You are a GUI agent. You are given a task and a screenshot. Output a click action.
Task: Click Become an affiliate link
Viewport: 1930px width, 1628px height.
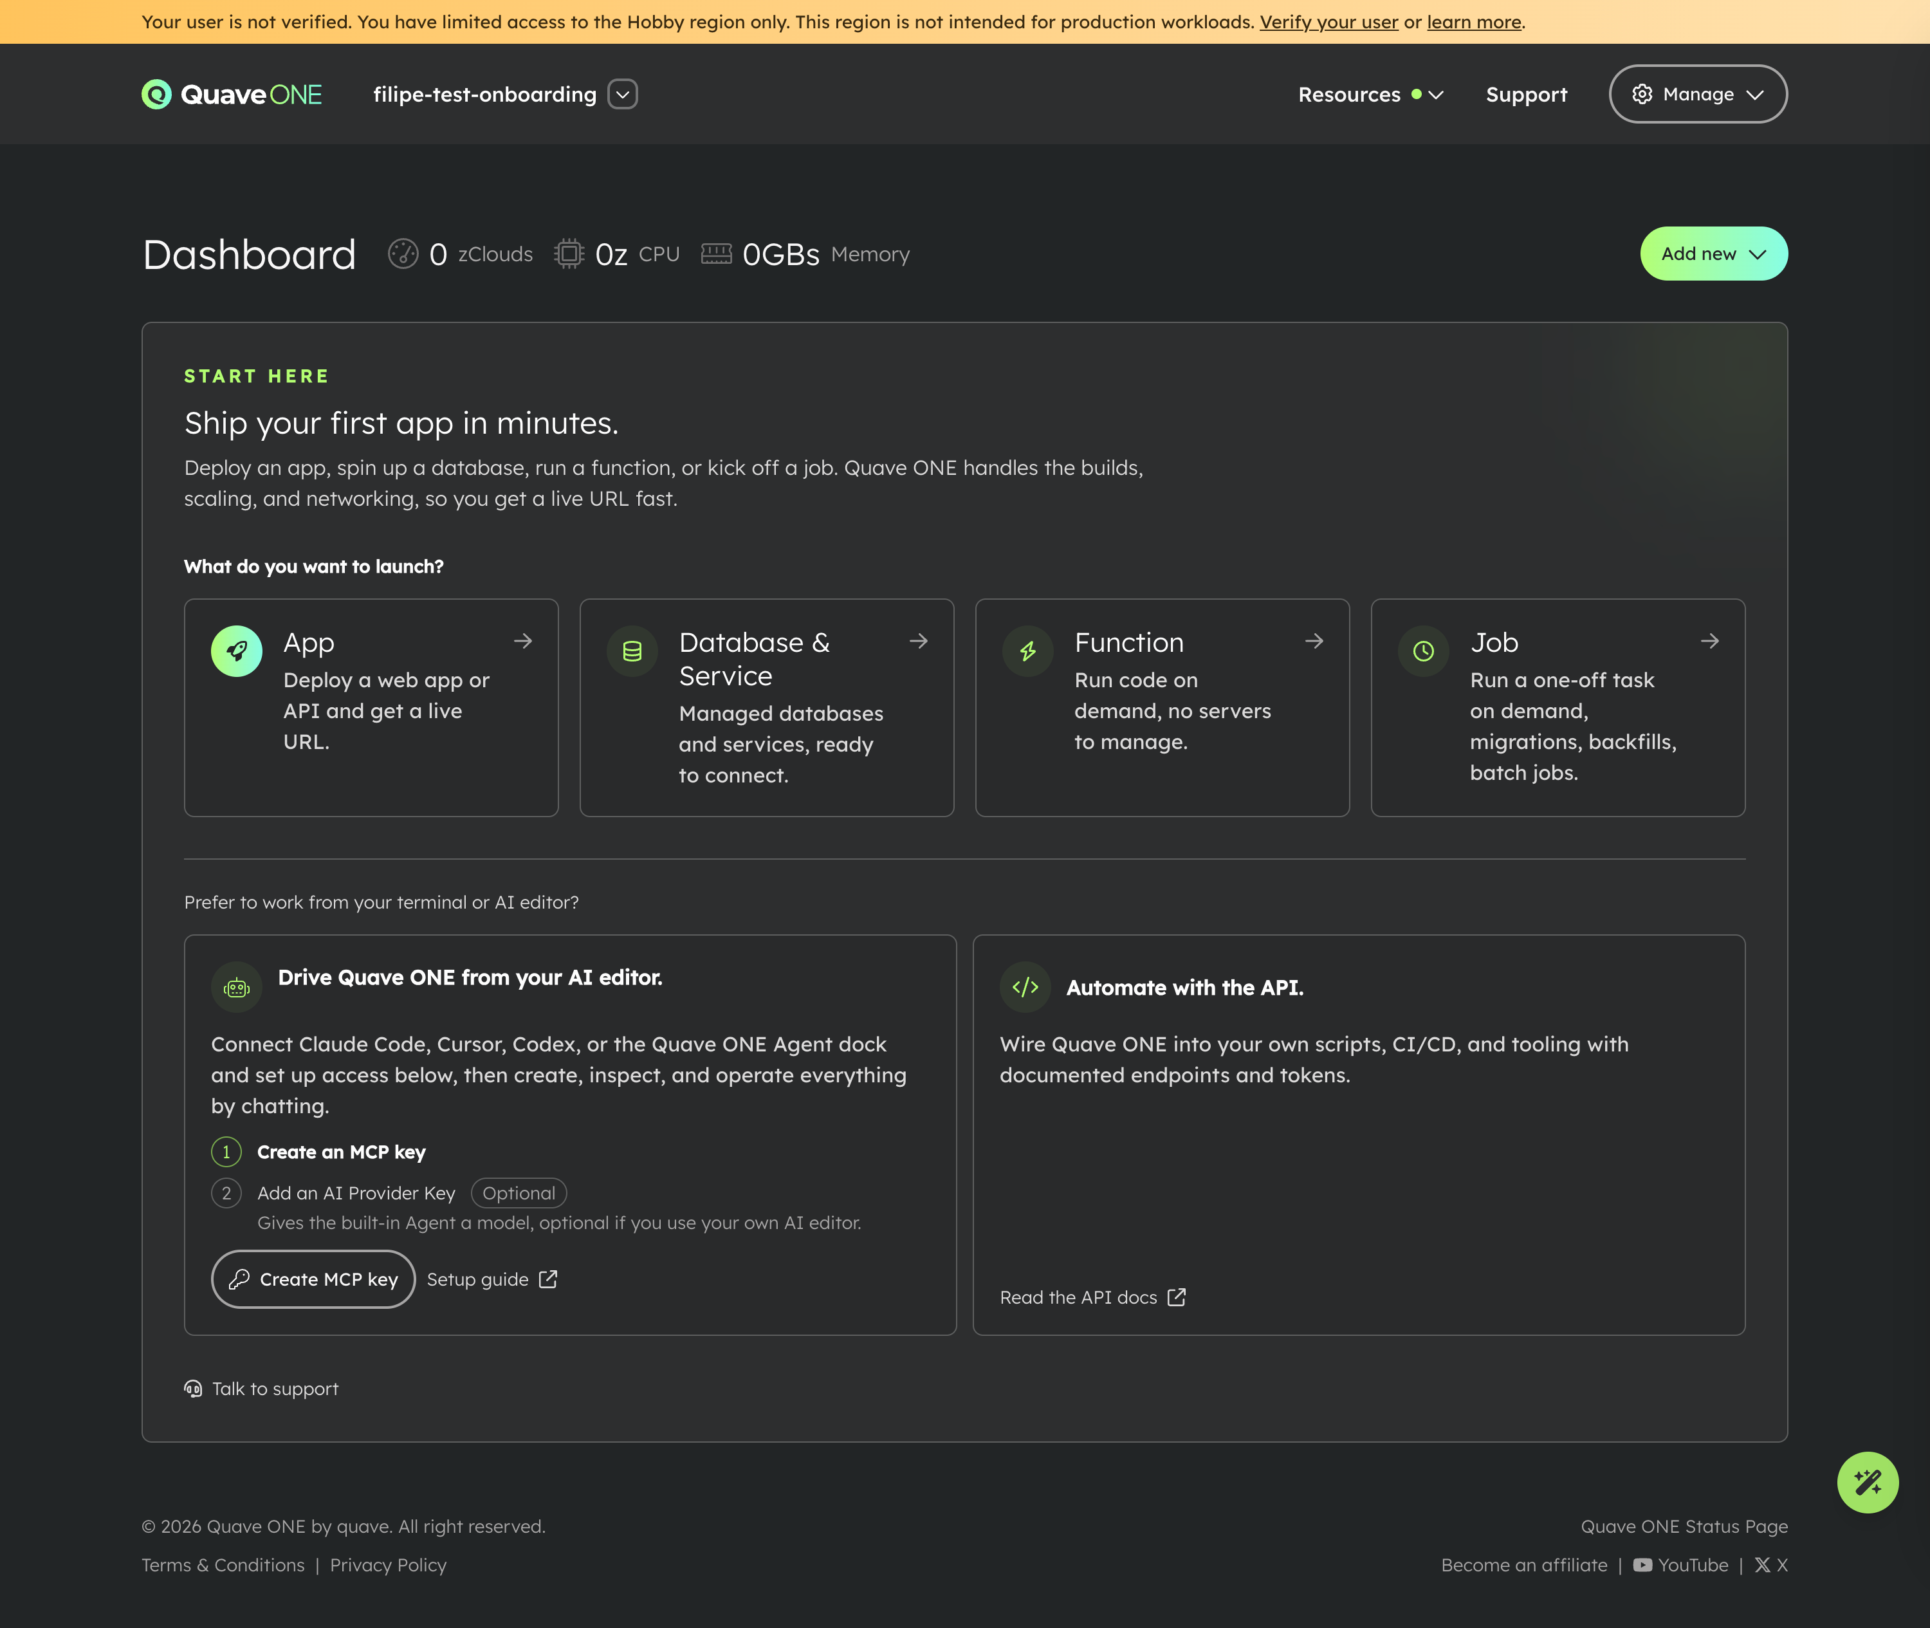point(1524,1565)
